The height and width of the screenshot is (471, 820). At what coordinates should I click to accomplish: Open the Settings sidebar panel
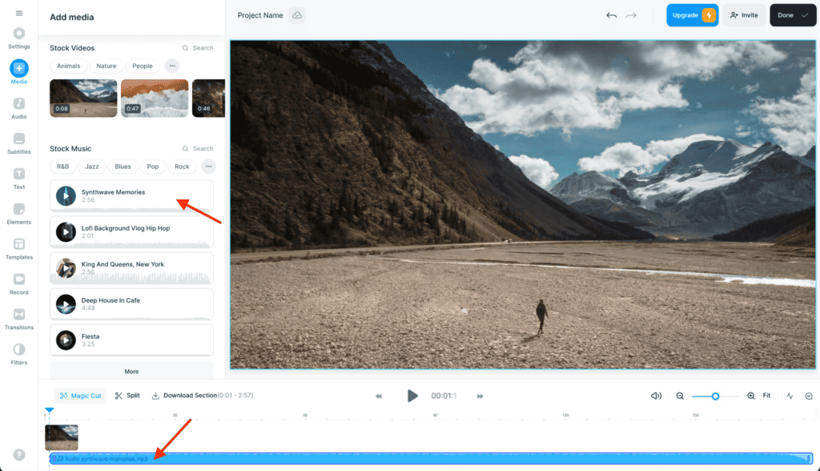pos(19,37)
